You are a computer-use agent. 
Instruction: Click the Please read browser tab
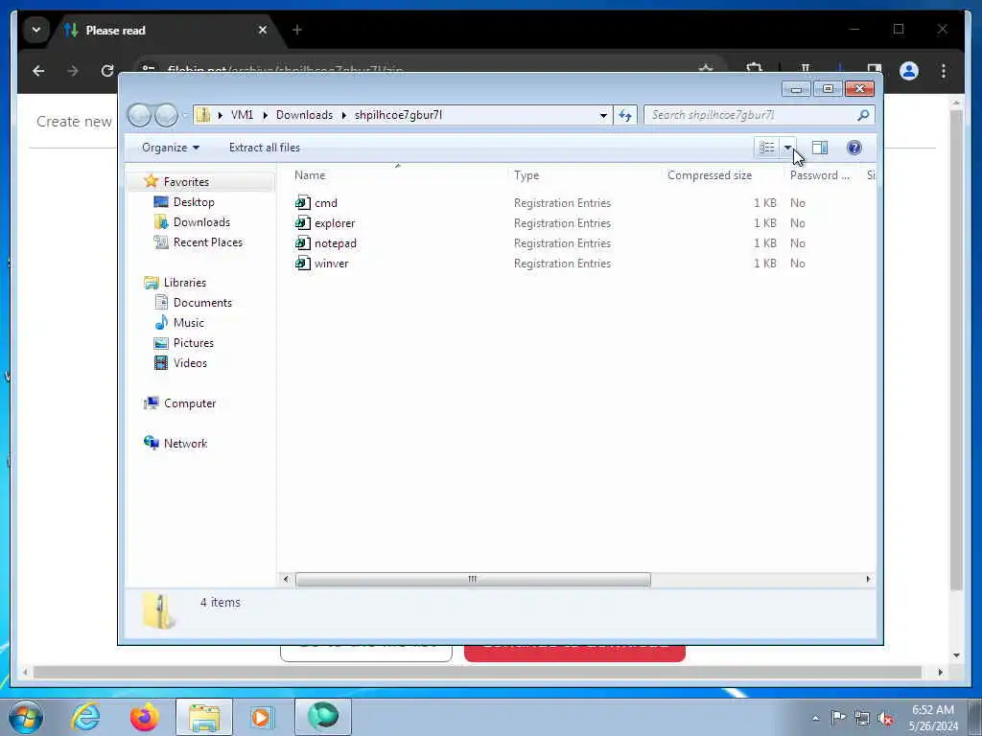(165, 30)
